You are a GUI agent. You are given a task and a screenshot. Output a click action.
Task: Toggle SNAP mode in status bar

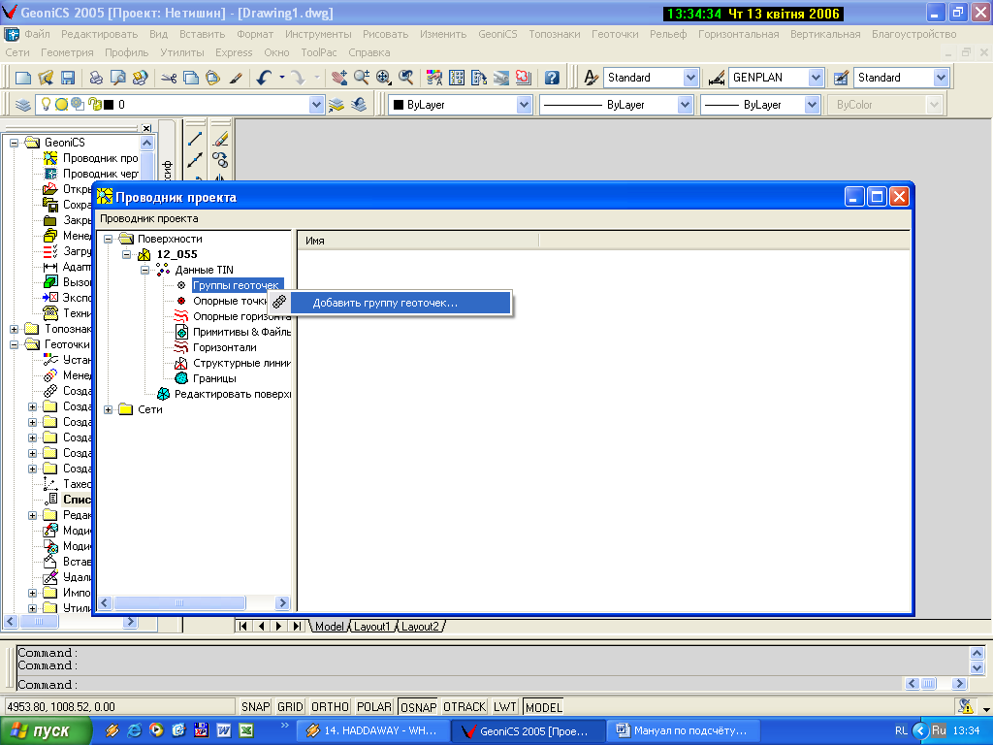pyautogui.click(x=255, y=706)
